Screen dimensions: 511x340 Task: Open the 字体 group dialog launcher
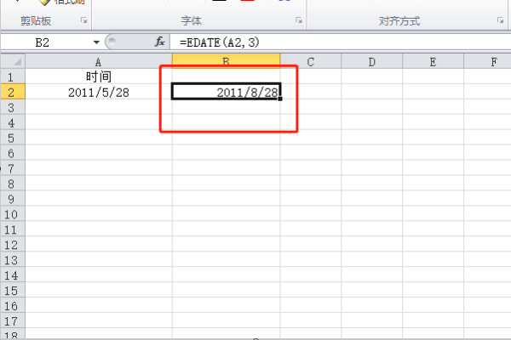click(x=299, y=20)
